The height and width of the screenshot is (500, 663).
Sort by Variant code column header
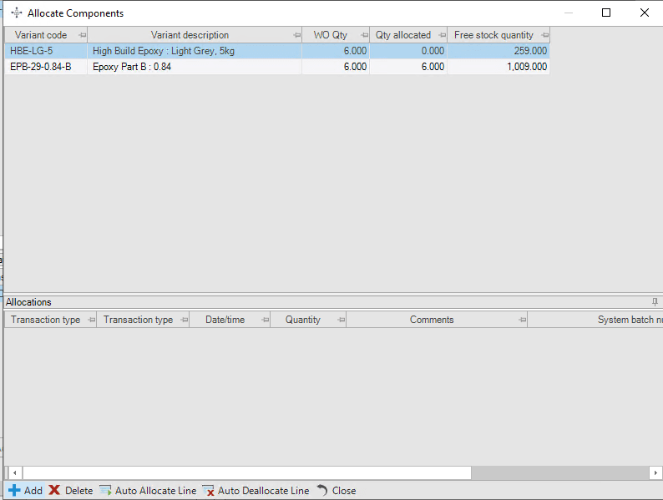pos(41,35)
